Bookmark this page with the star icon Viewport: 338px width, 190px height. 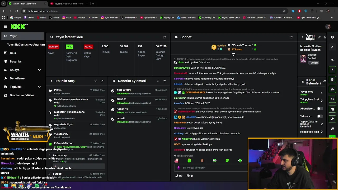(x=284, y=11)
